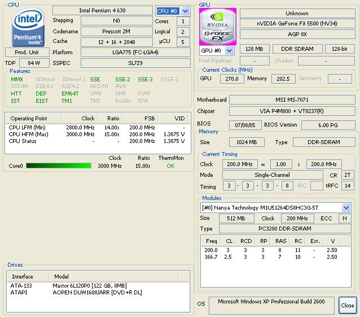The image size is (360, 317).
Task: Click the HTT feature label
Action: click(16, 94)
